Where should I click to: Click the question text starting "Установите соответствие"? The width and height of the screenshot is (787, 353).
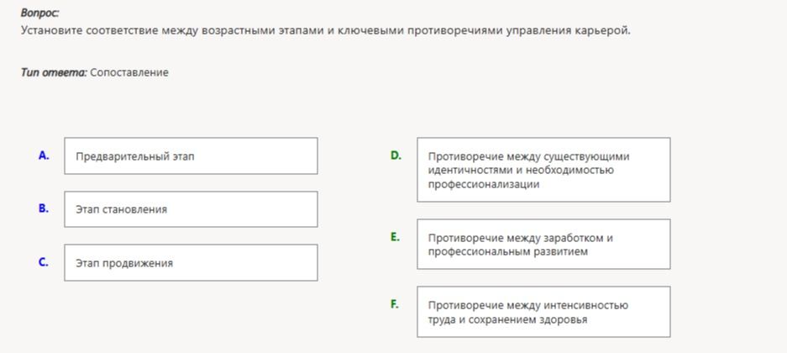(326, 30)
